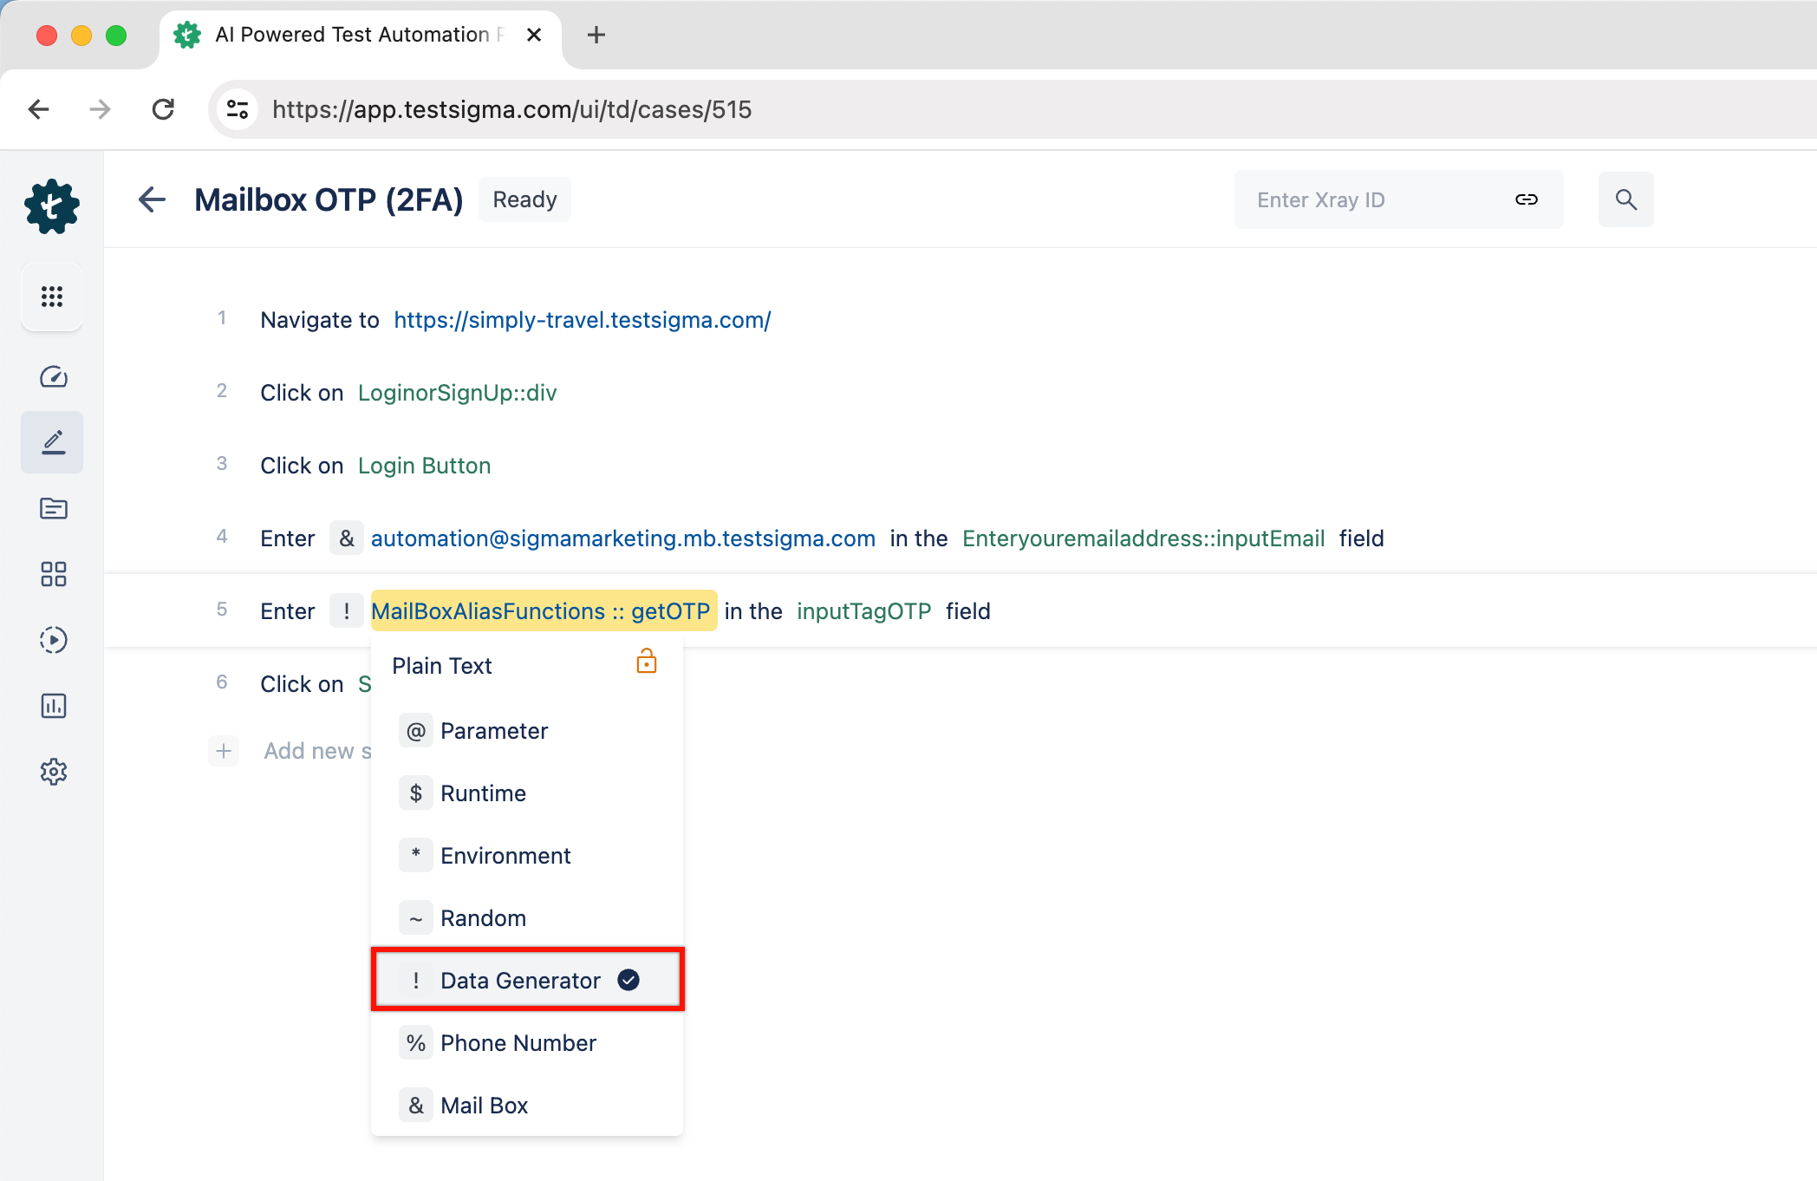Close the AI Powered Test Automation tab

(534, 35)
